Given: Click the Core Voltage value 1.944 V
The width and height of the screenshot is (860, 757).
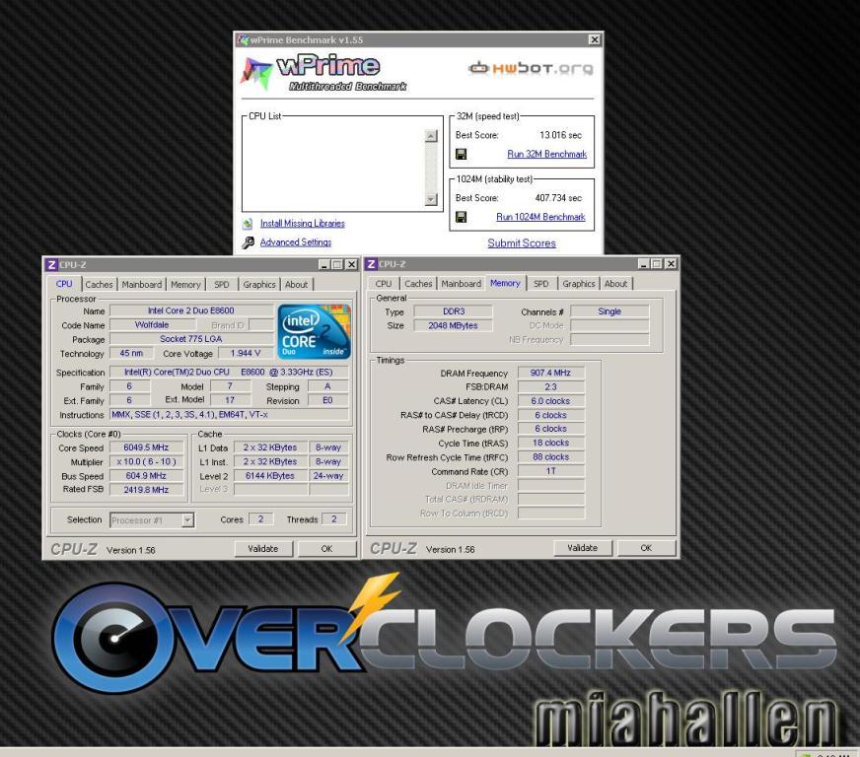Looking at the screenshot, I should (x=246, y=353).
